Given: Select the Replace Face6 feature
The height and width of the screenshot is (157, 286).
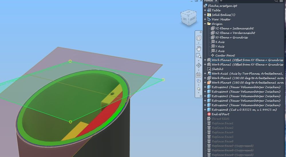Looking at the screenshot, I should click(x=222, y=141).
